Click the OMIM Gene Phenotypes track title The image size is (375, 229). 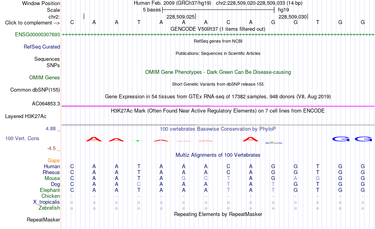point(218,72)
